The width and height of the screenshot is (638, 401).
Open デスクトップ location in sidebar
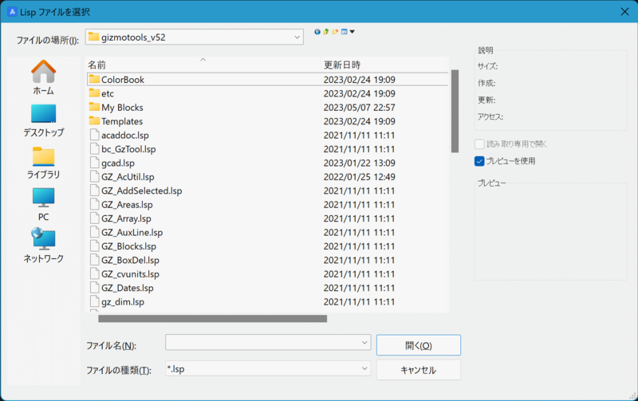coord(43,120)
